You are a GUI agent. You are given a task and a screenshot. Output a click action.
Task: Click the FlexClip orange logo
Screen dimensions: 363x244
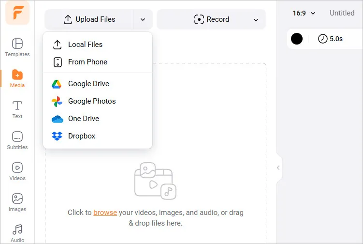click(17, 13)
